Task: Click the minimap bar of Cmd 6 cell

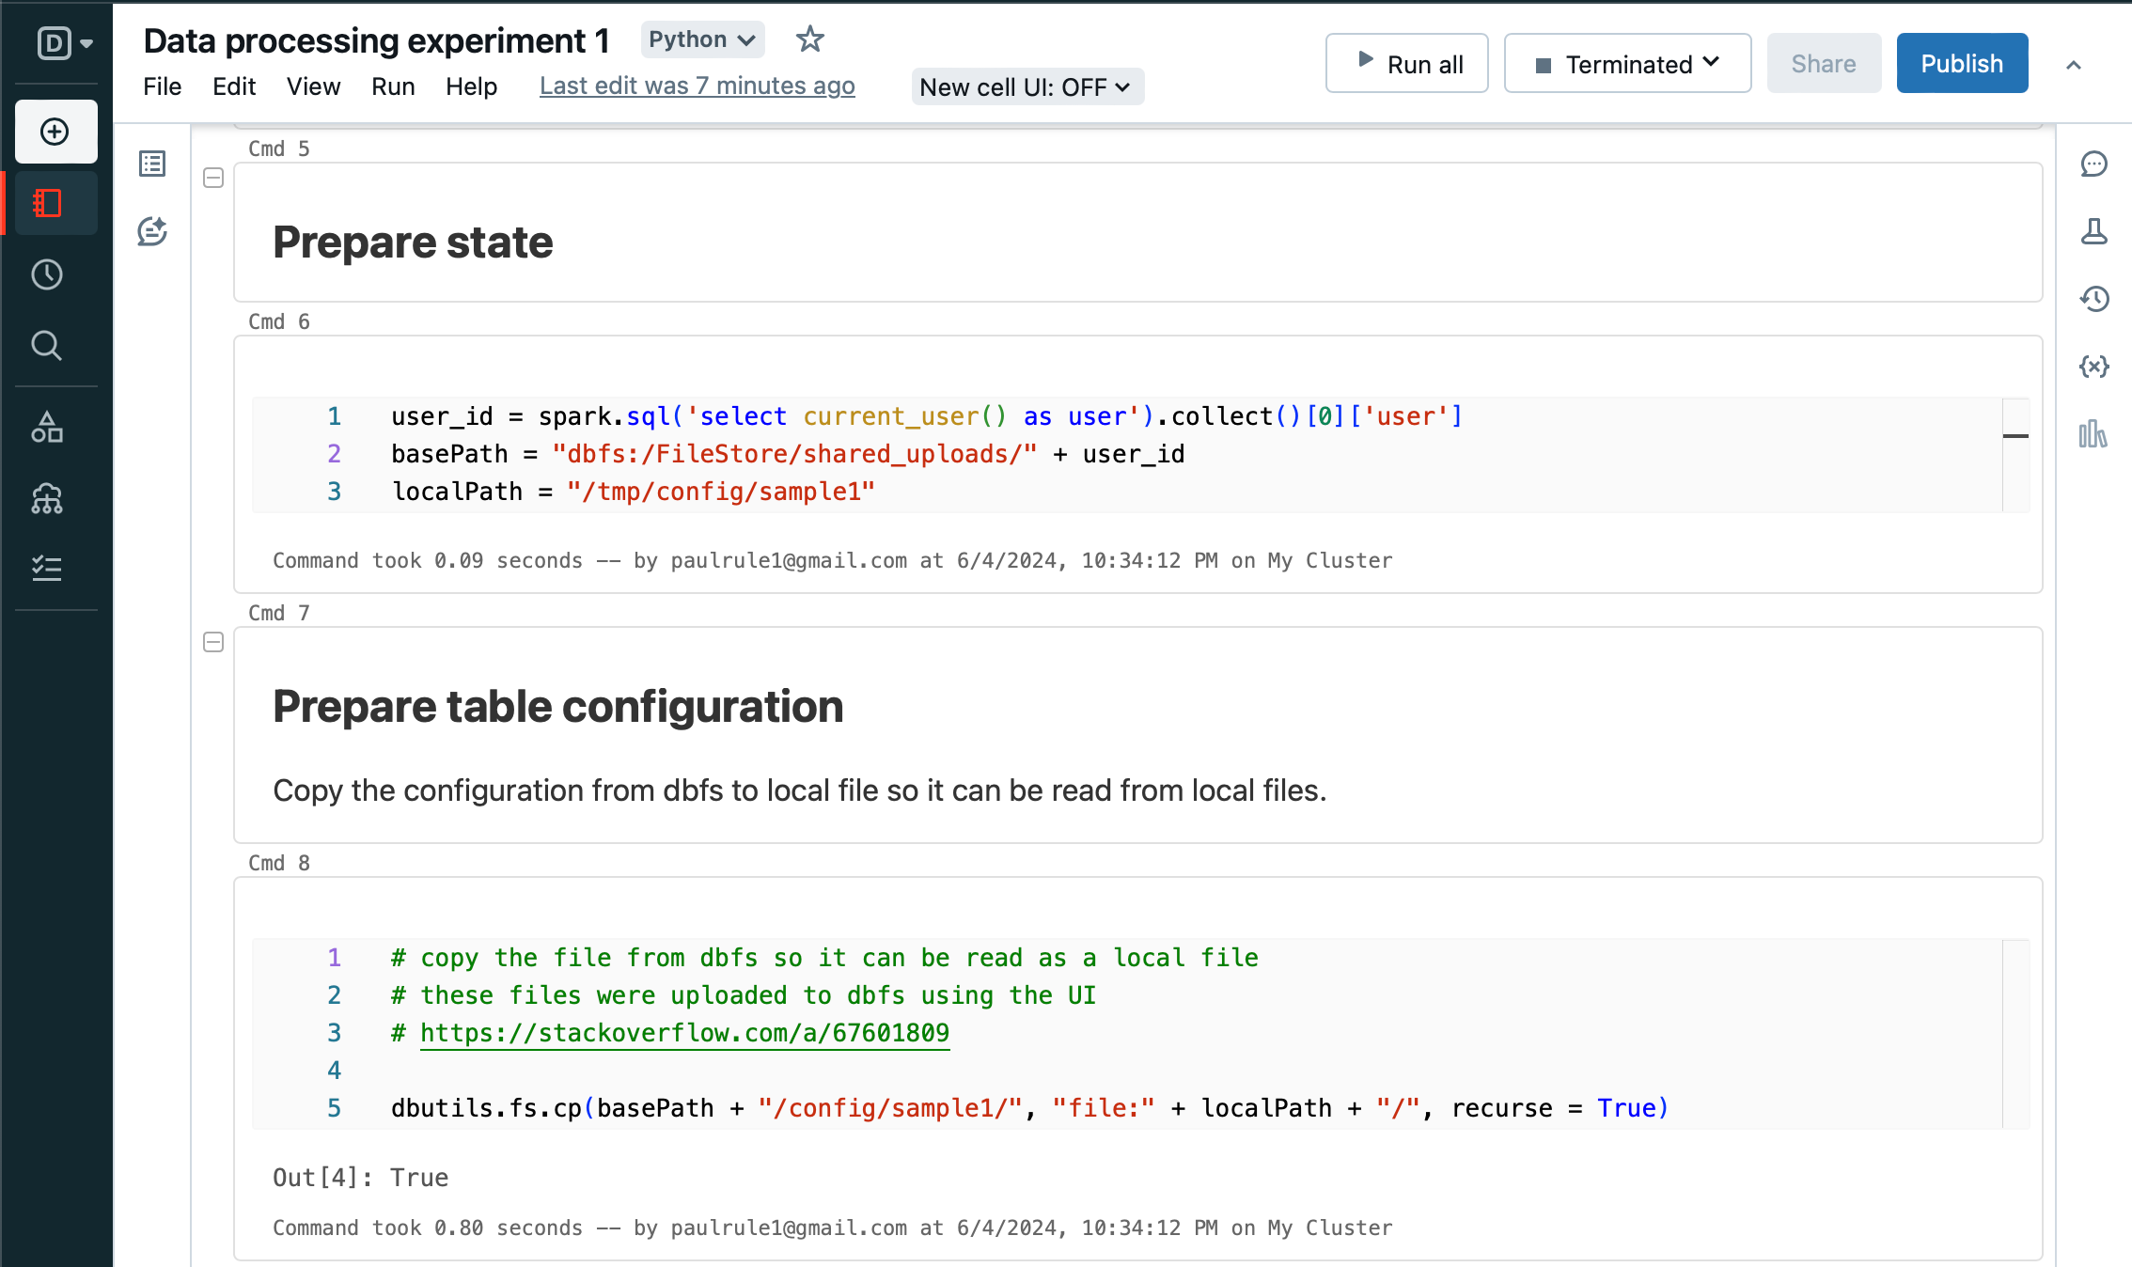Action: click(x=2015, y=436)
